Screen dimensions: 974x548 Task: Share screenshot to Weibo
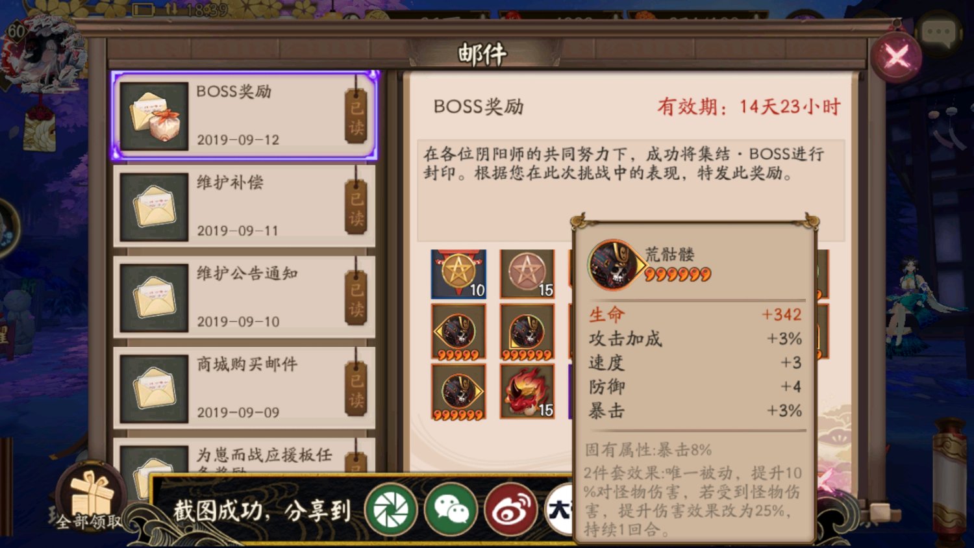click(511, 510)
